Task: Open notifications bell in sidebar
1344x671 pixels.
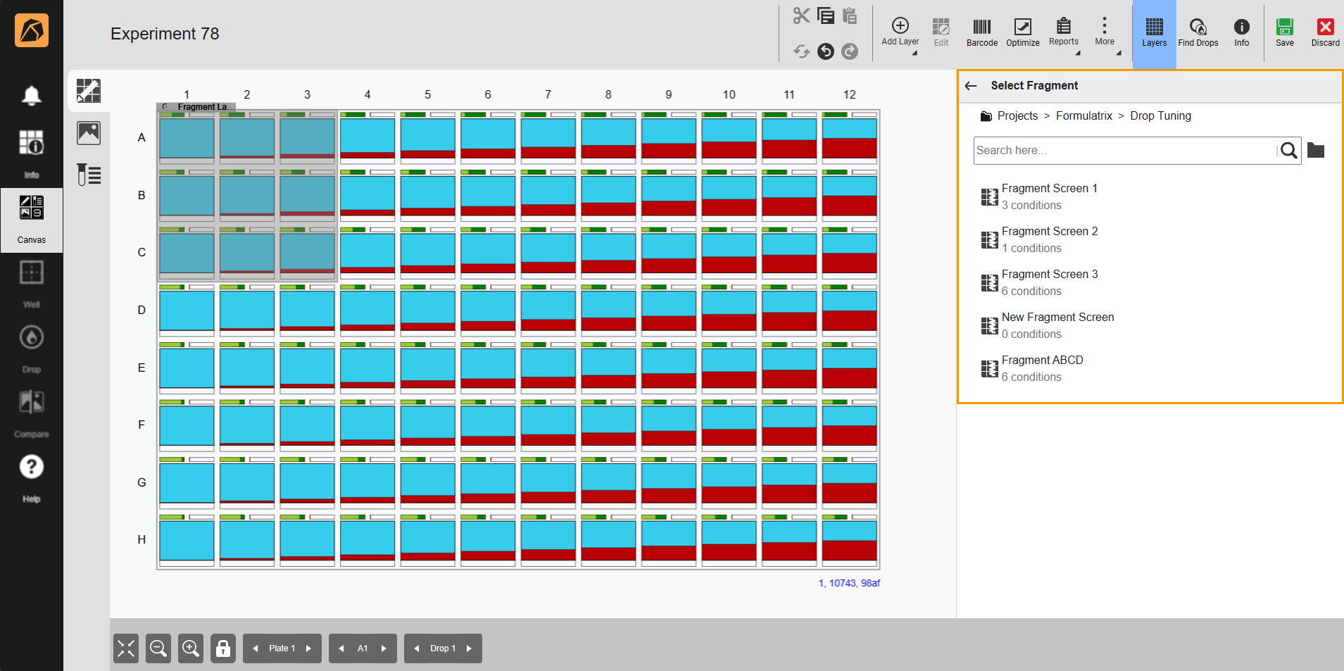Action: point(31,95)
